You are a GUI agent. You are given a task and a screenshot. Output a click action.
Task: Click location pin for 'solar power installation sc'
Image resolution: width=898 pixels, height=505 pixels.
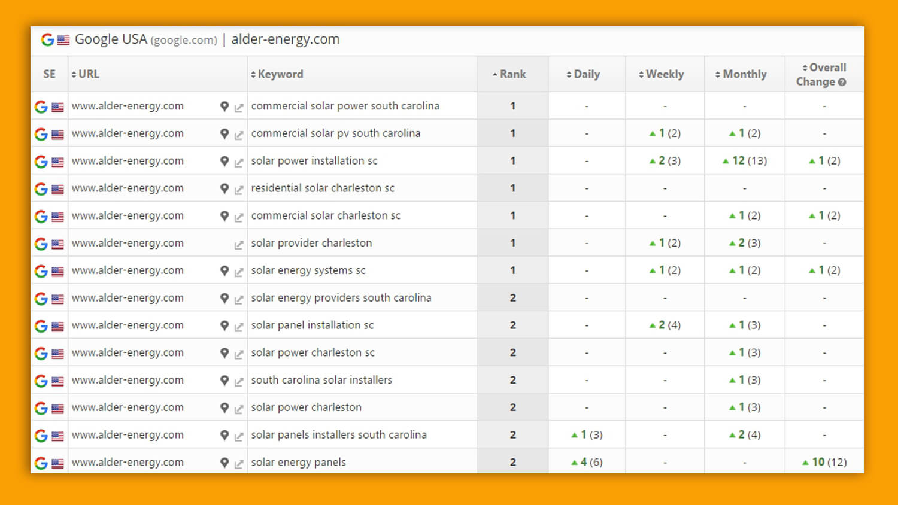[x=224, y=162]
